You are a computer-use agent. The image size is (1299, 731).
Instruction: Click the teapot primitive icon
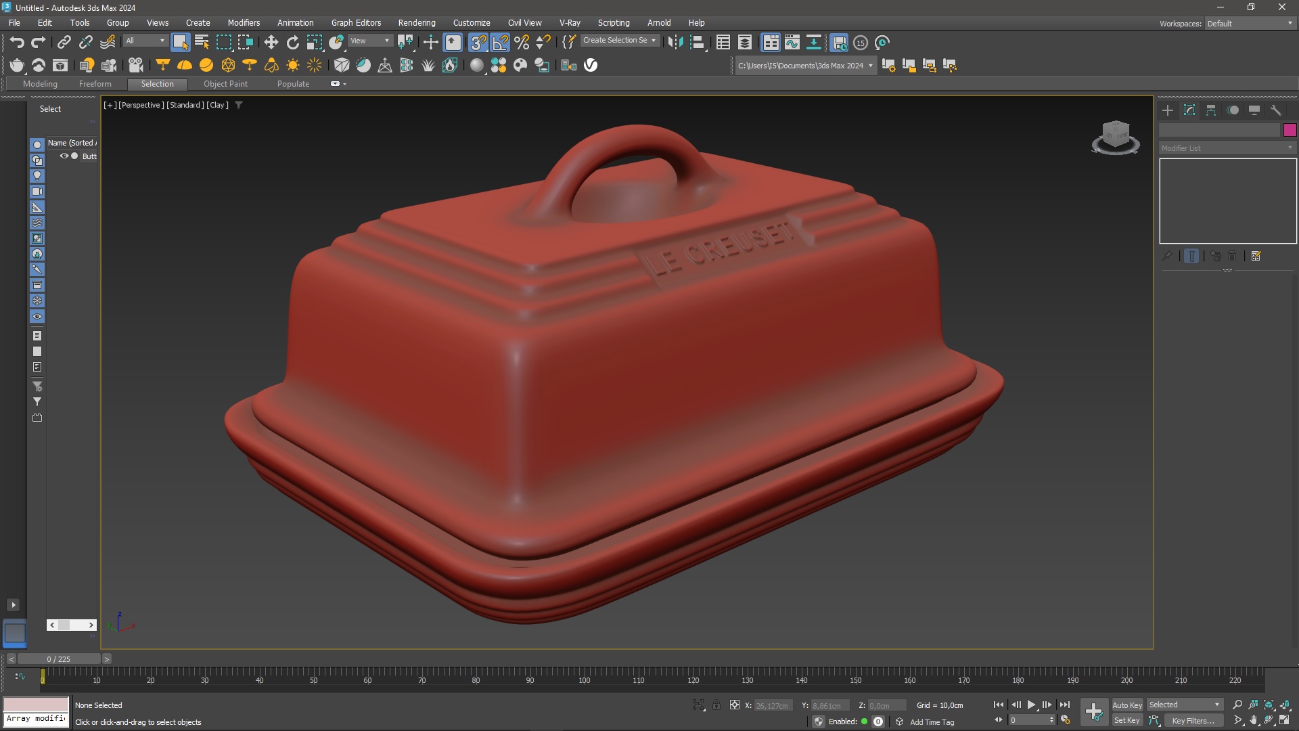[17, 65]
